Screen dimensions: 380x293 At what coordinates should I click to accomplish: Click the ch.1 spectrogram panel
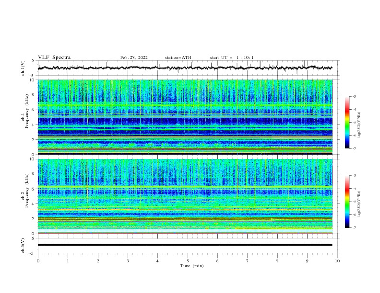(185, 117)
